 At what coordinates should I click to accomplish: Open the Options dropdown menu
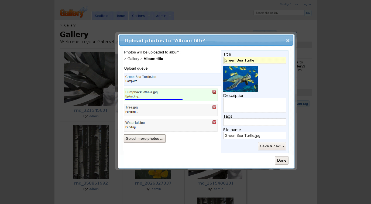pos(140,16)
